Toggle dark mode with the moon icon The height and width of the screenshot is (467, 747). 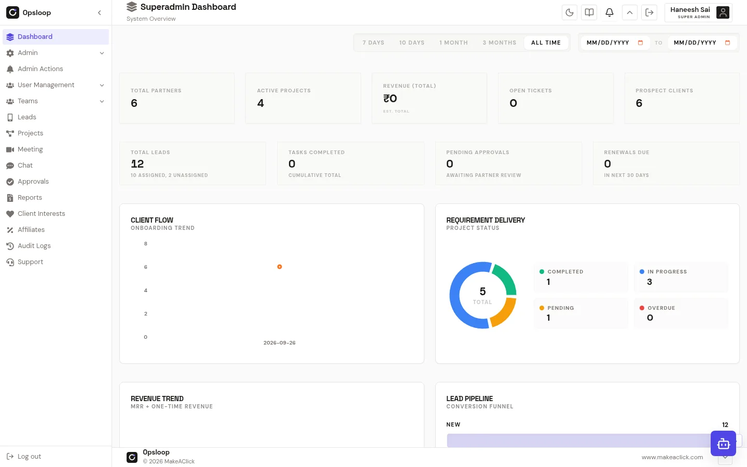coord(570,12)
